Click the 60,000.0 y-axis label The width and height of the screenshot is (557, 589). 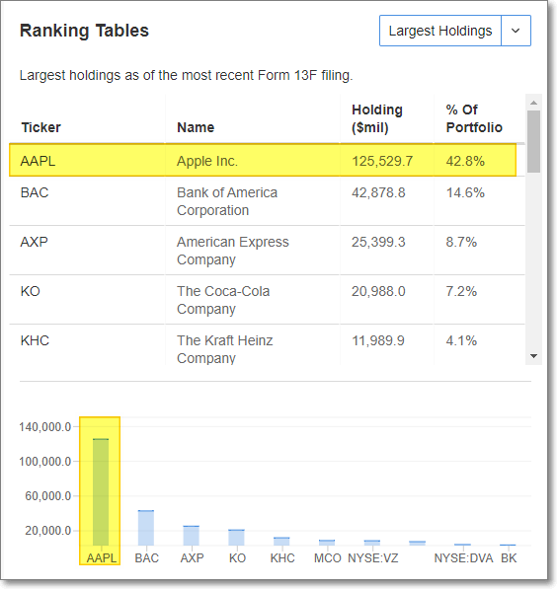pos(48,496)
